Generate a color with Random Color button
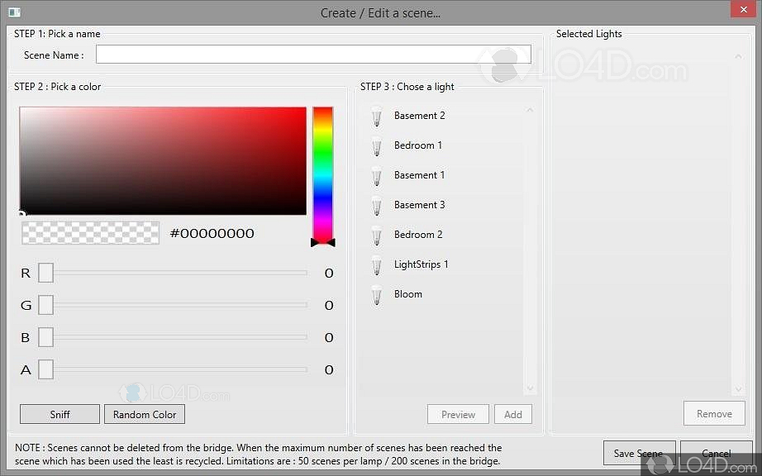The height and width of the screenshot is (476, 762). (145, 414)
